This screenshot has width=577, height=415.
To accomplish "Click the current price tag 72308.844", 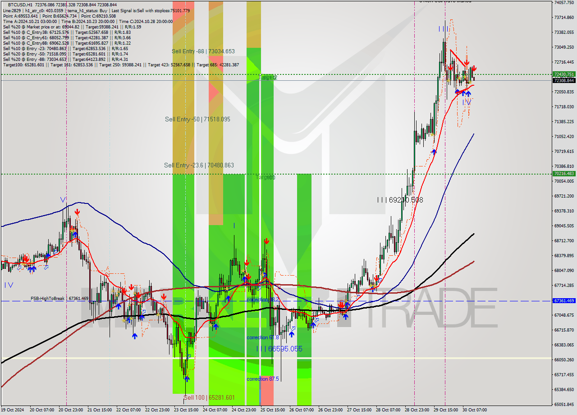I will click(564, 80).
